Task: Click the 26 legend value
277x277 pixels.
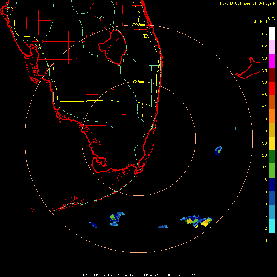Action: [x=264, y=155]
